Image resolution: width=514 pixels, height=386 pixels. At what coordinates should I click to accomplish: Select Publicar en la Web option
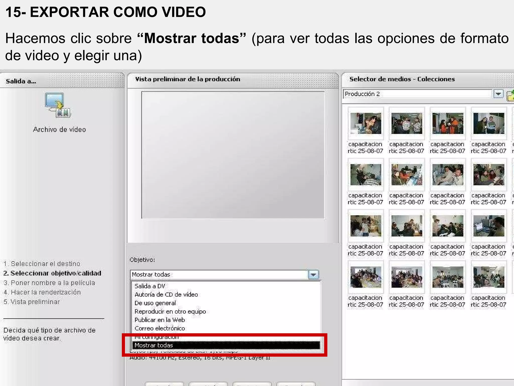click(x=160, y=320)
